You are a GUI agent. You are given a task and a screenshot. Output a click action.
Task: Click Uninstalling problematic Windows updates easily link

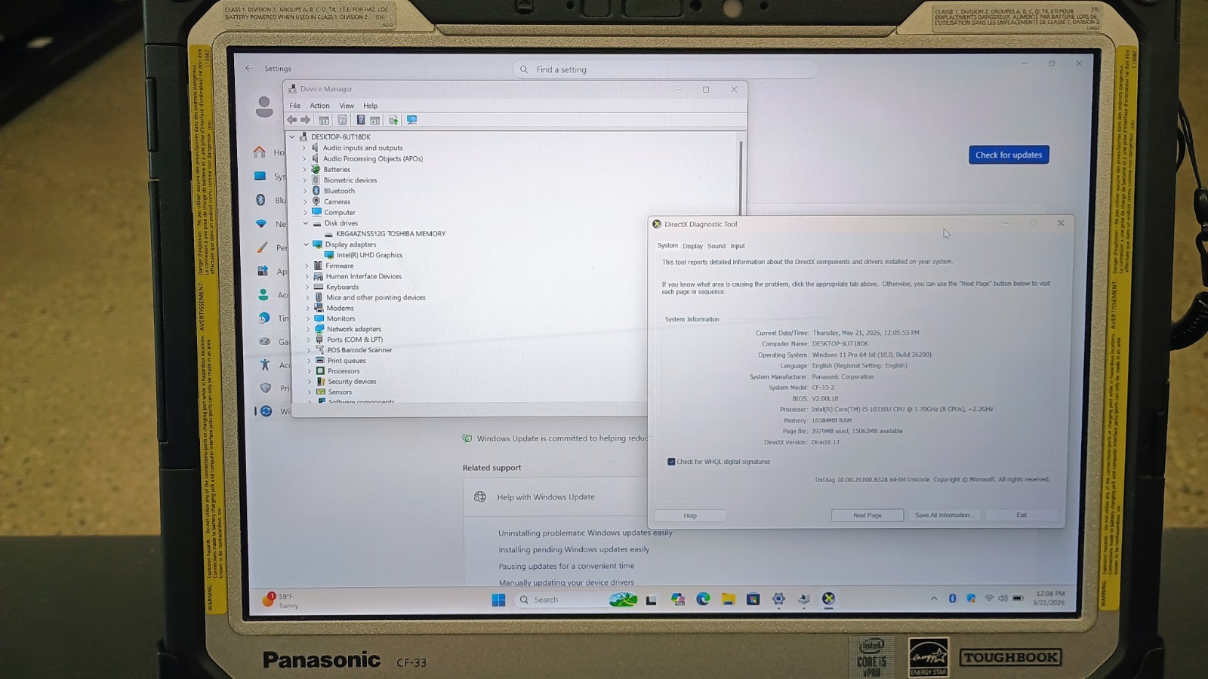pos(585,533)
